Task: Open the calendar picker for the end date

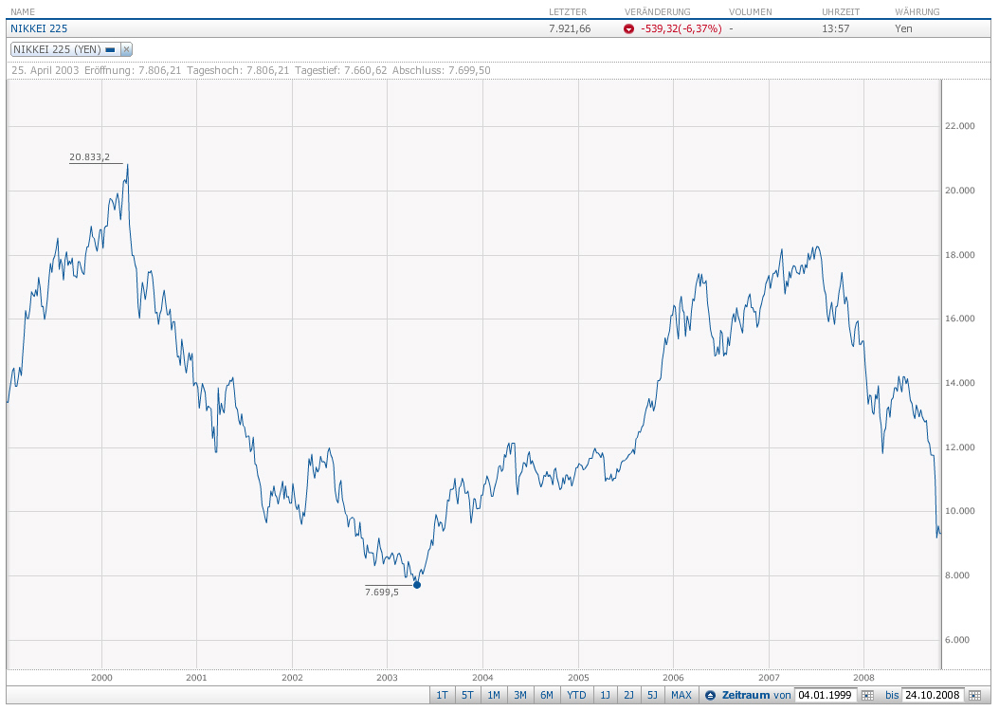Action: [x=974, y=695]
